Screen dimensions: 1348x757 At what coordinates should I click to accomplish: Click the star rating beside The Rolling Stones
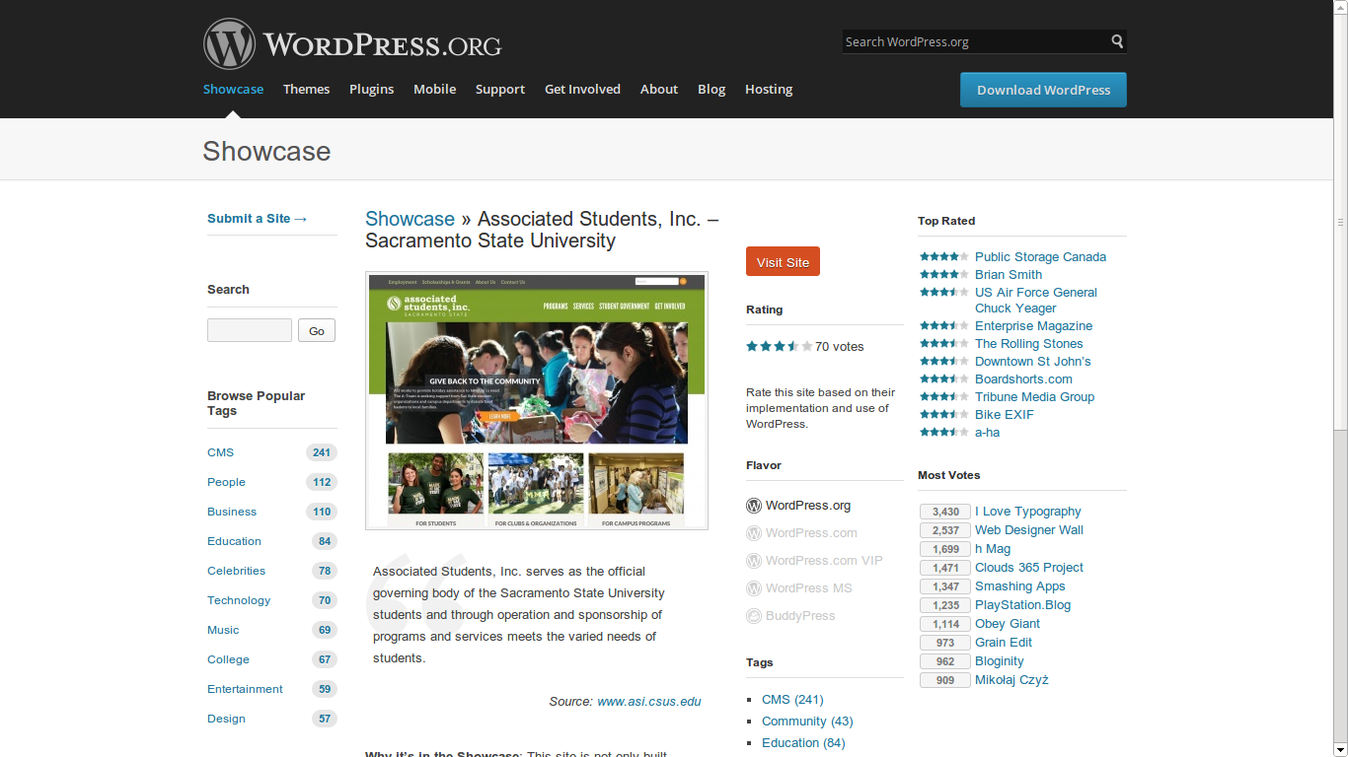pos(944,343)
